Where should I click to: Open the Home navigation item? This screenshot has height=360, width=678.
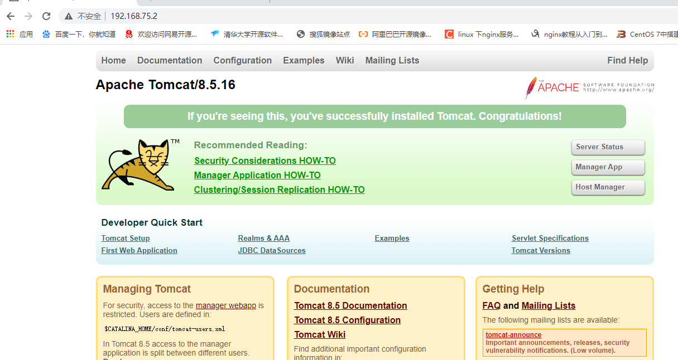click(114, 60)
